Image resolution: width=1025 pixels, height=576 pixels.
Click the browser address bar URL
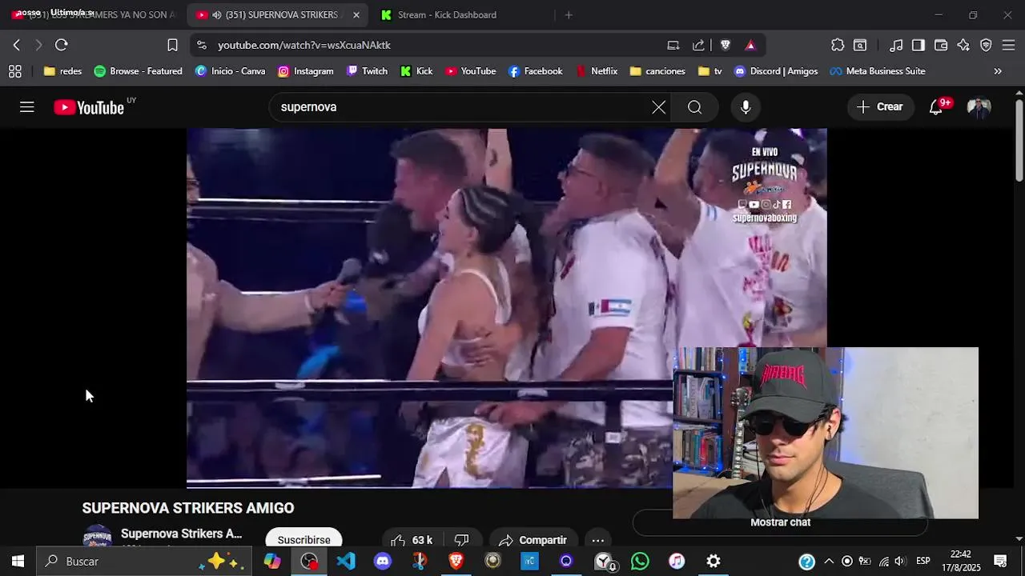point(304,45)
